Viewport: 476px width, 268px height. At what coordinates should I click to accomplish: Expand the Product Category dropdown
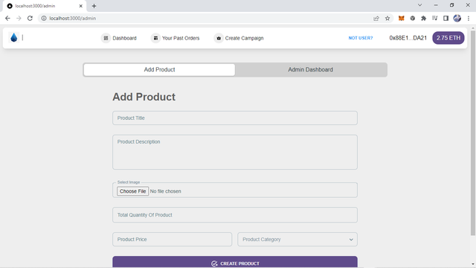tap(297, 240)
